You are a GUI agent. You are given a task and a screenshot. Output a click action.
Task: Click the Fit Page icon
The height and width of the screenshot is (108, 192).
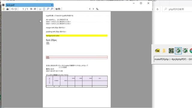44,9
